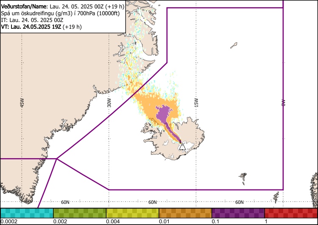The width and height of the screenshot is (318, 225).
Task: Click the rightmost 60N latitude label
Action: (x=240, y=202)
